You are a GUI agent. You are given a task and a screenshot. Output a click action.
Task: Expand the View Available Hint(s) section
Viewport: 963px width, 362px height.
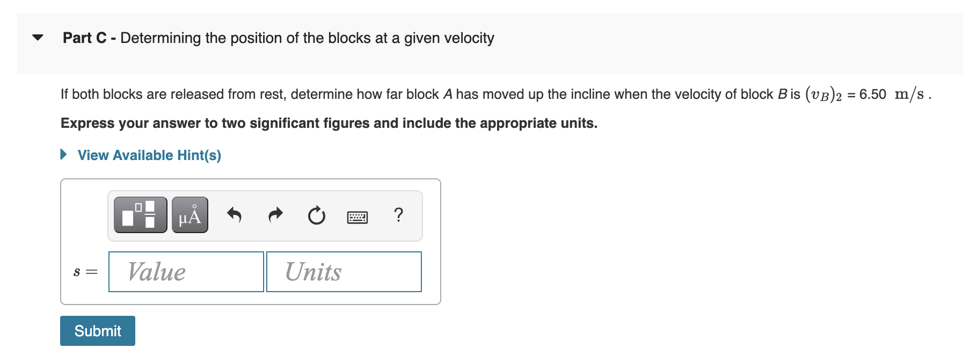[x=149, y=155]
